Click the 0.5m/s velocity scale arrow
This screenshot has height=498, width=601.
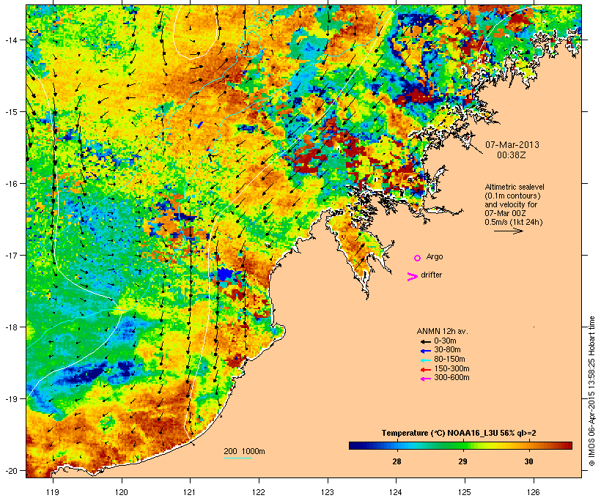pos(508,231)
